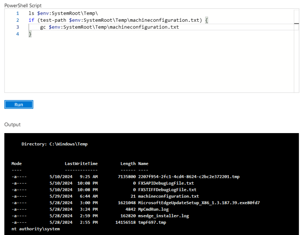Click length value 14156518
The image size is (300, 235).
[126, 222]
